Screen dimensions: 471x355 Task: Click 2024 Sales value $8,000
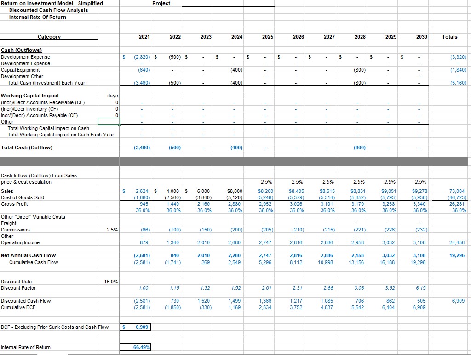click(x=235, y=191)
